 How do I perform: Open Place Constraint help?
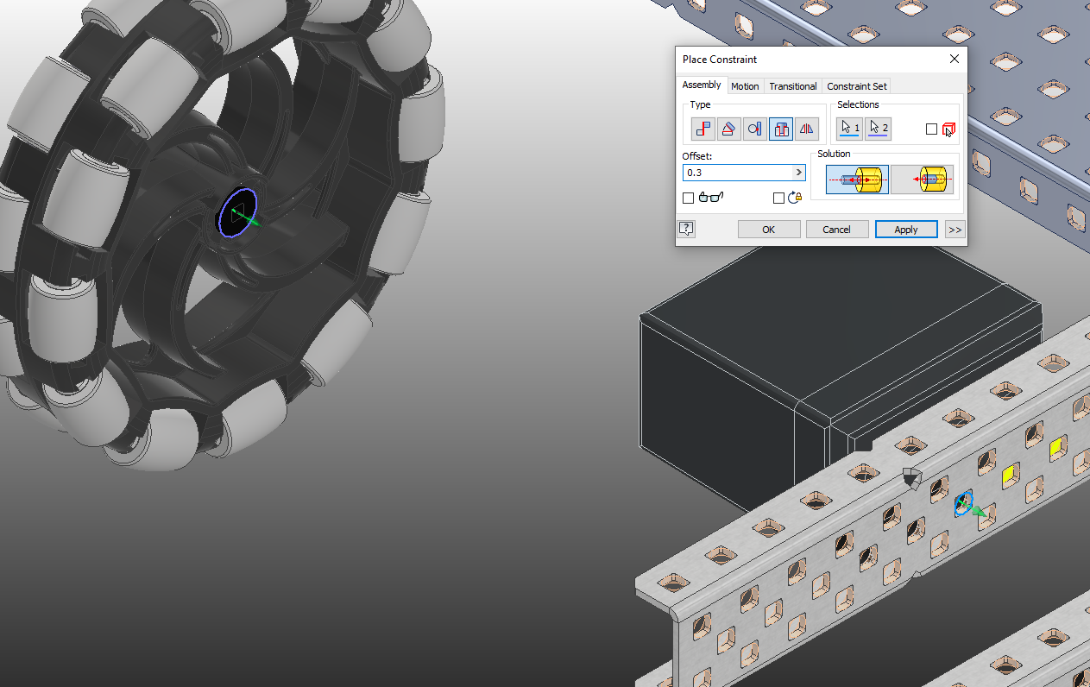(x=687, y=229)
